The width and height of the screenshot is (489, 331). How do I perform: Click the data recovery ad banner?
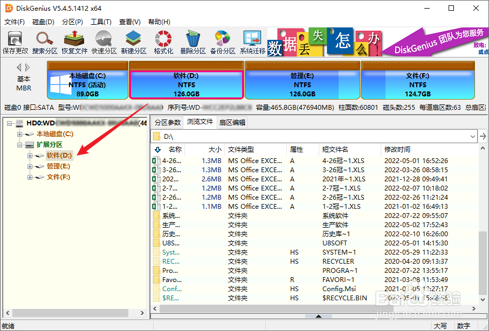point(378,43)
